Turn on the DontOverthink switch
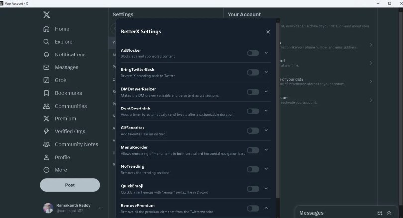 (253, 111)
